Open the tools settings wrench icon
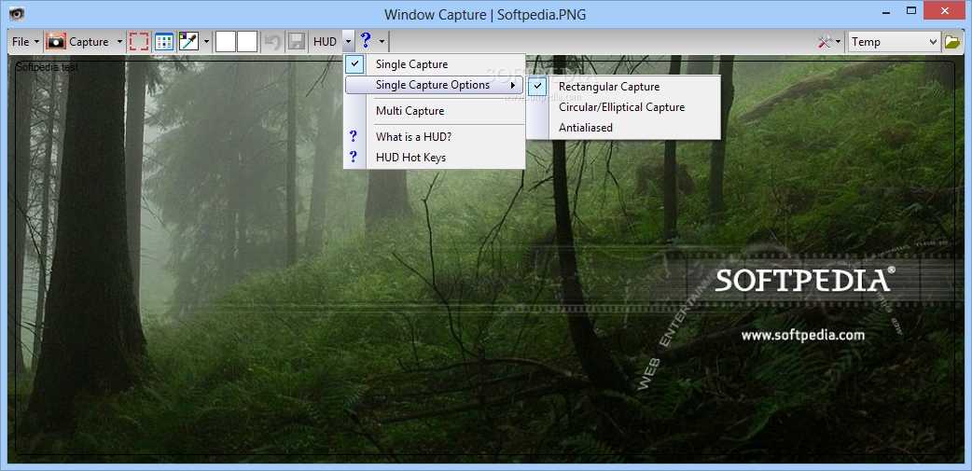 [826, 42]
